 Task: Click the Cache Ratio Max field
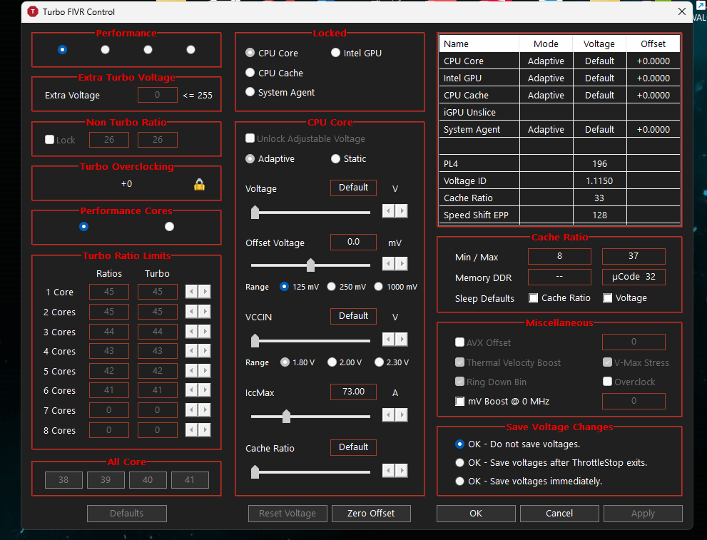click(634, 256)
